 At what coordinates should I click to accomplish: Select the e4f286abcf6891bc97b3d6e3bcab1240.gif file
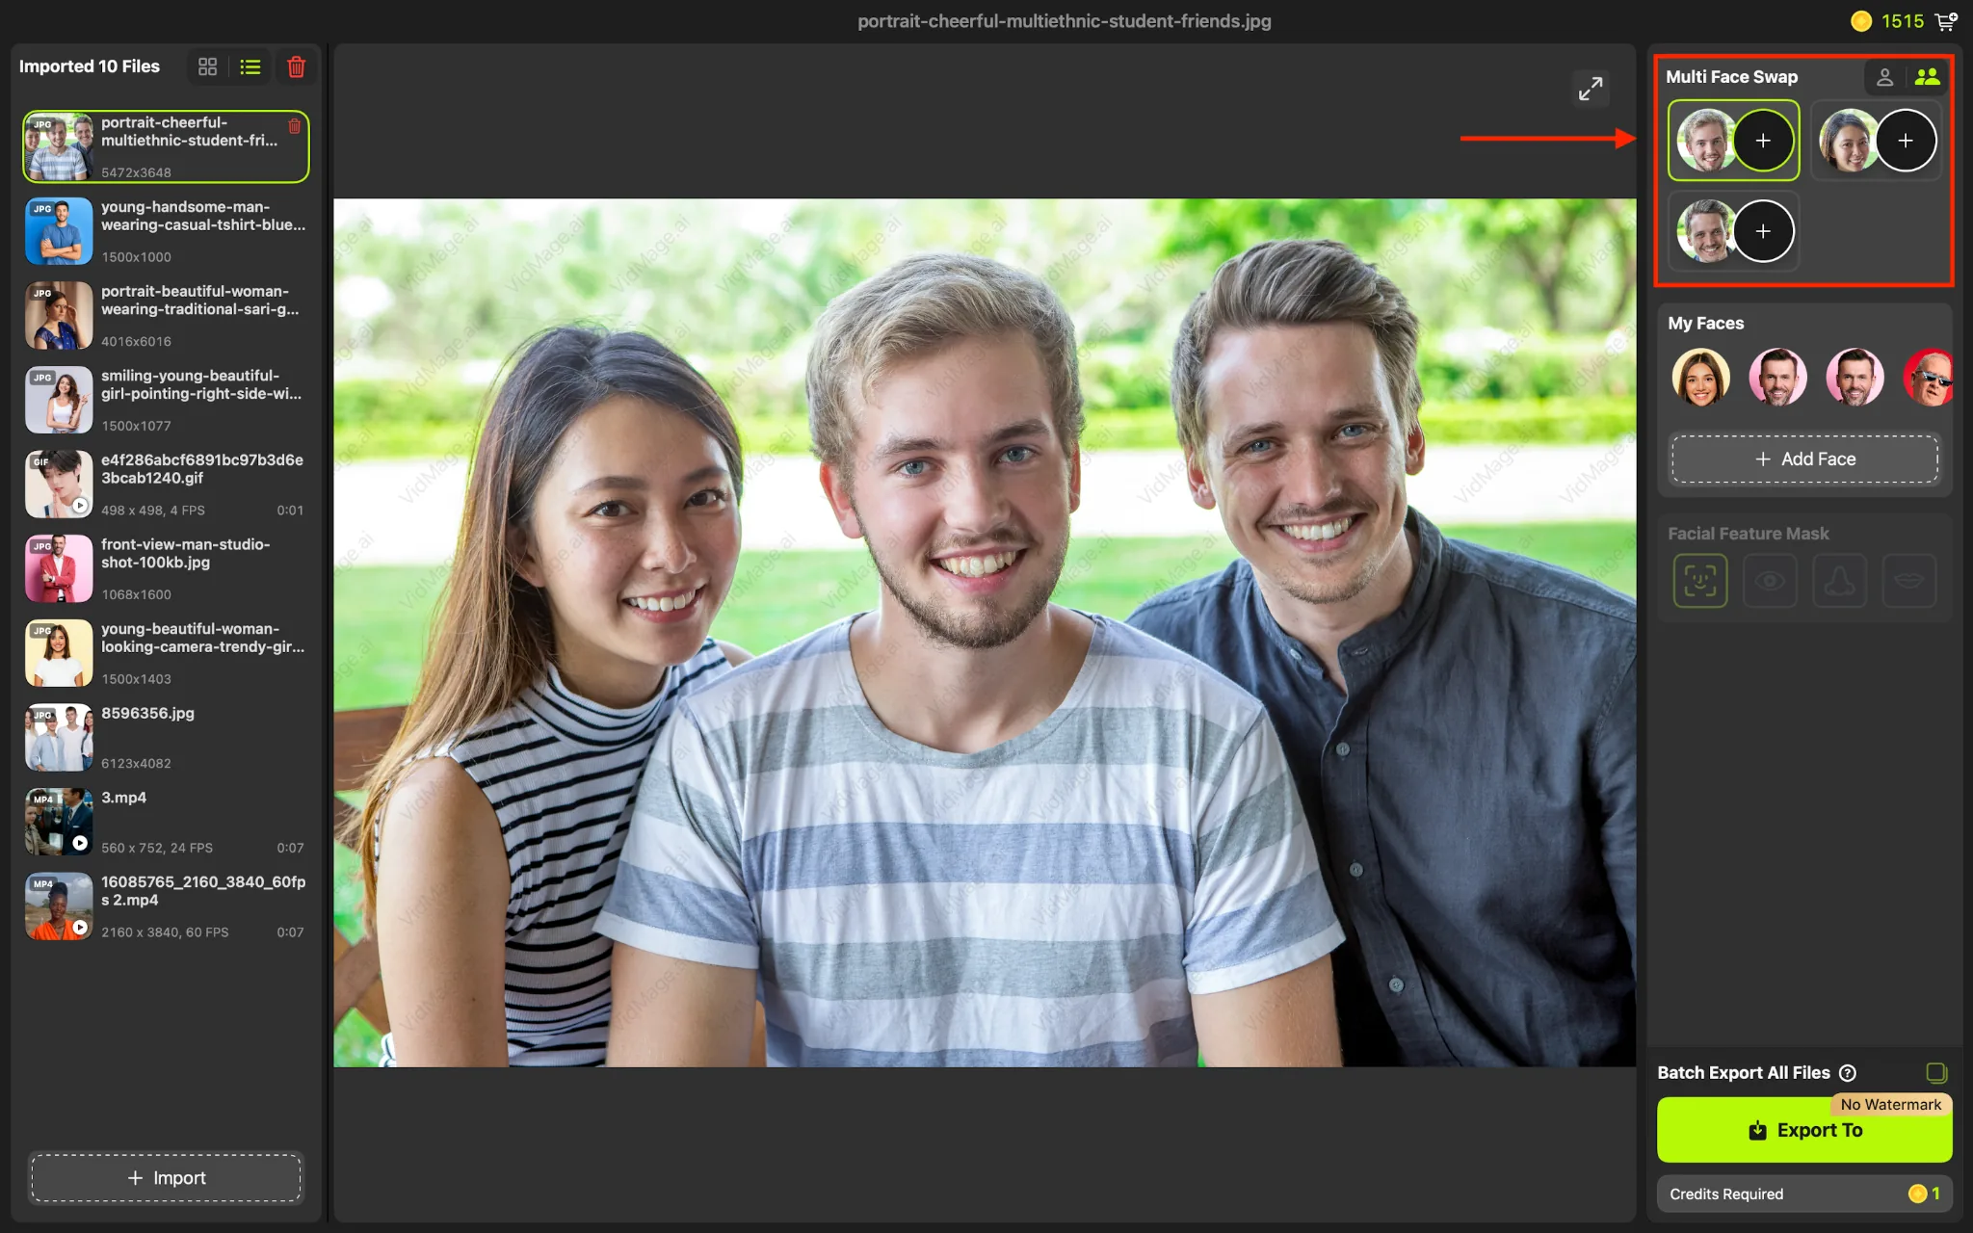166,485
